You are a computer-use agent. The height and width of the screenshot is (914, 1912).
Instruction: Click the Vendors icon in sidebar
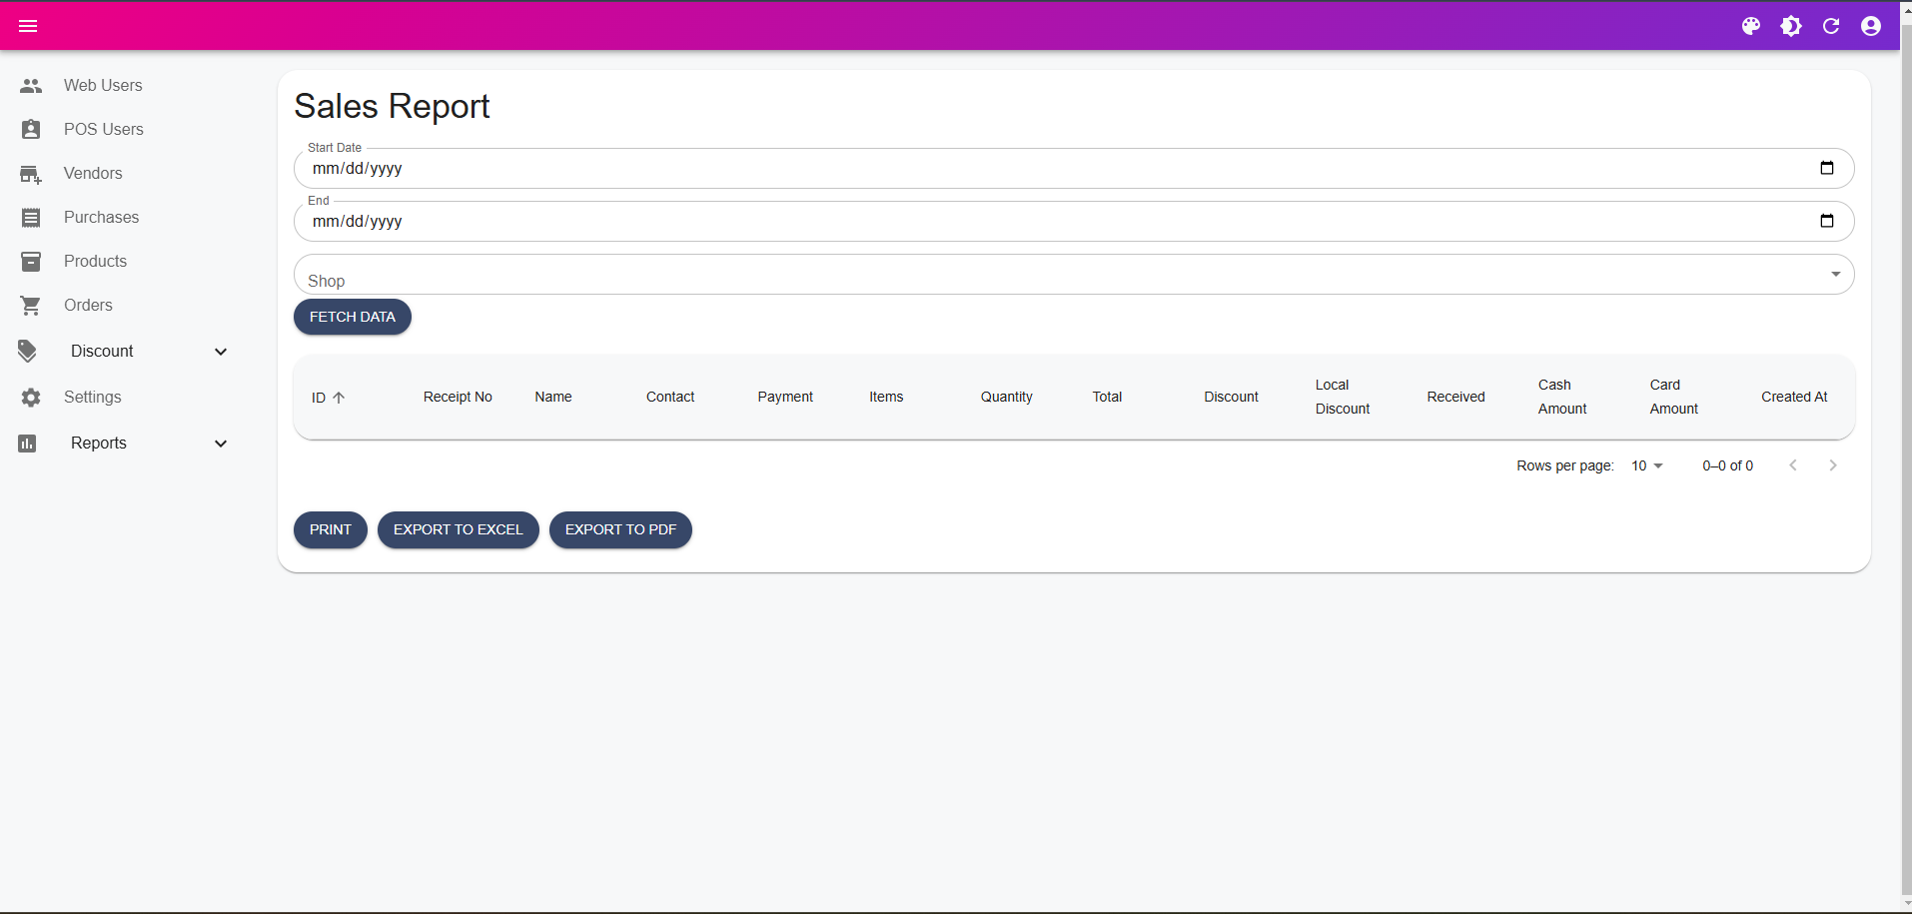[x=31, y=174]
